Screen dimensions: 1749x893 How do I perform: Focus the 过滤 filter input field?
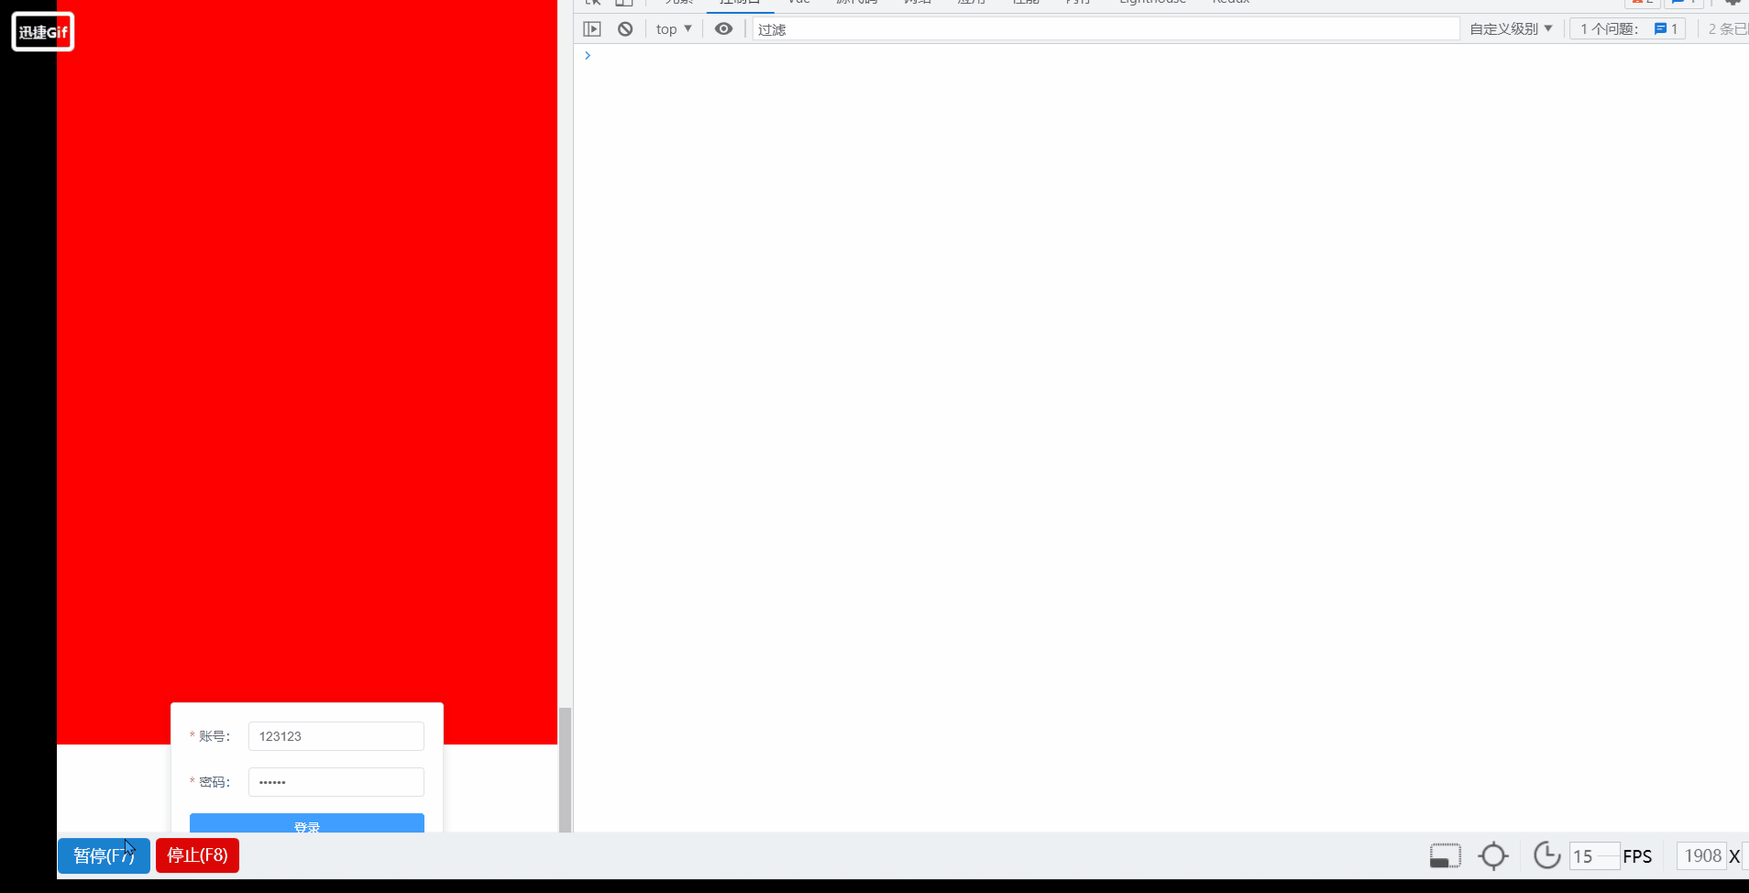[1105, 29]
